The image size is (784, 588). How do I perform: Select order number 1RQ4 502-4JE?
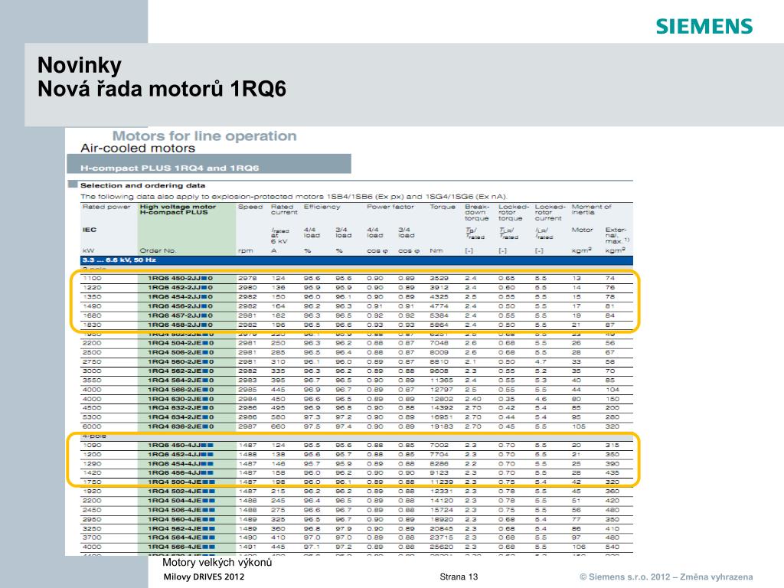[181, 491]
